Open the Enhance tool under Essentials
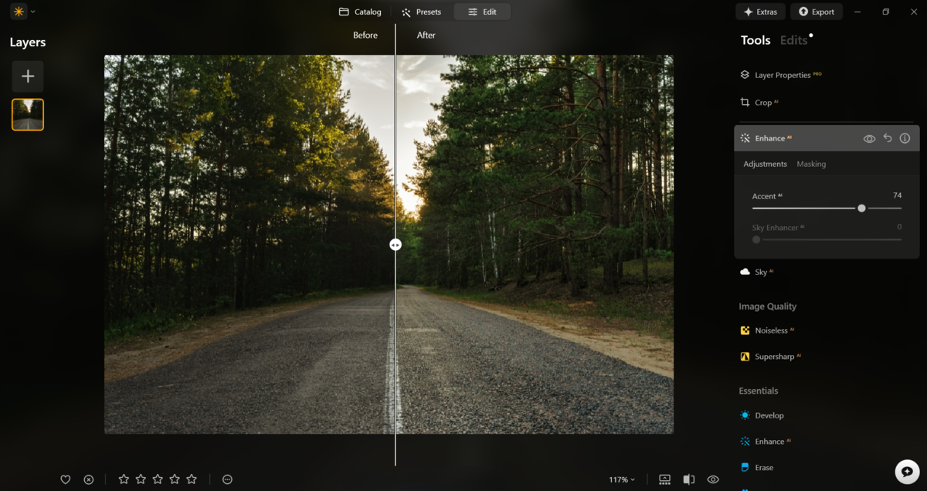This screenshot has height=491, width=927. (x=766, y=442)
